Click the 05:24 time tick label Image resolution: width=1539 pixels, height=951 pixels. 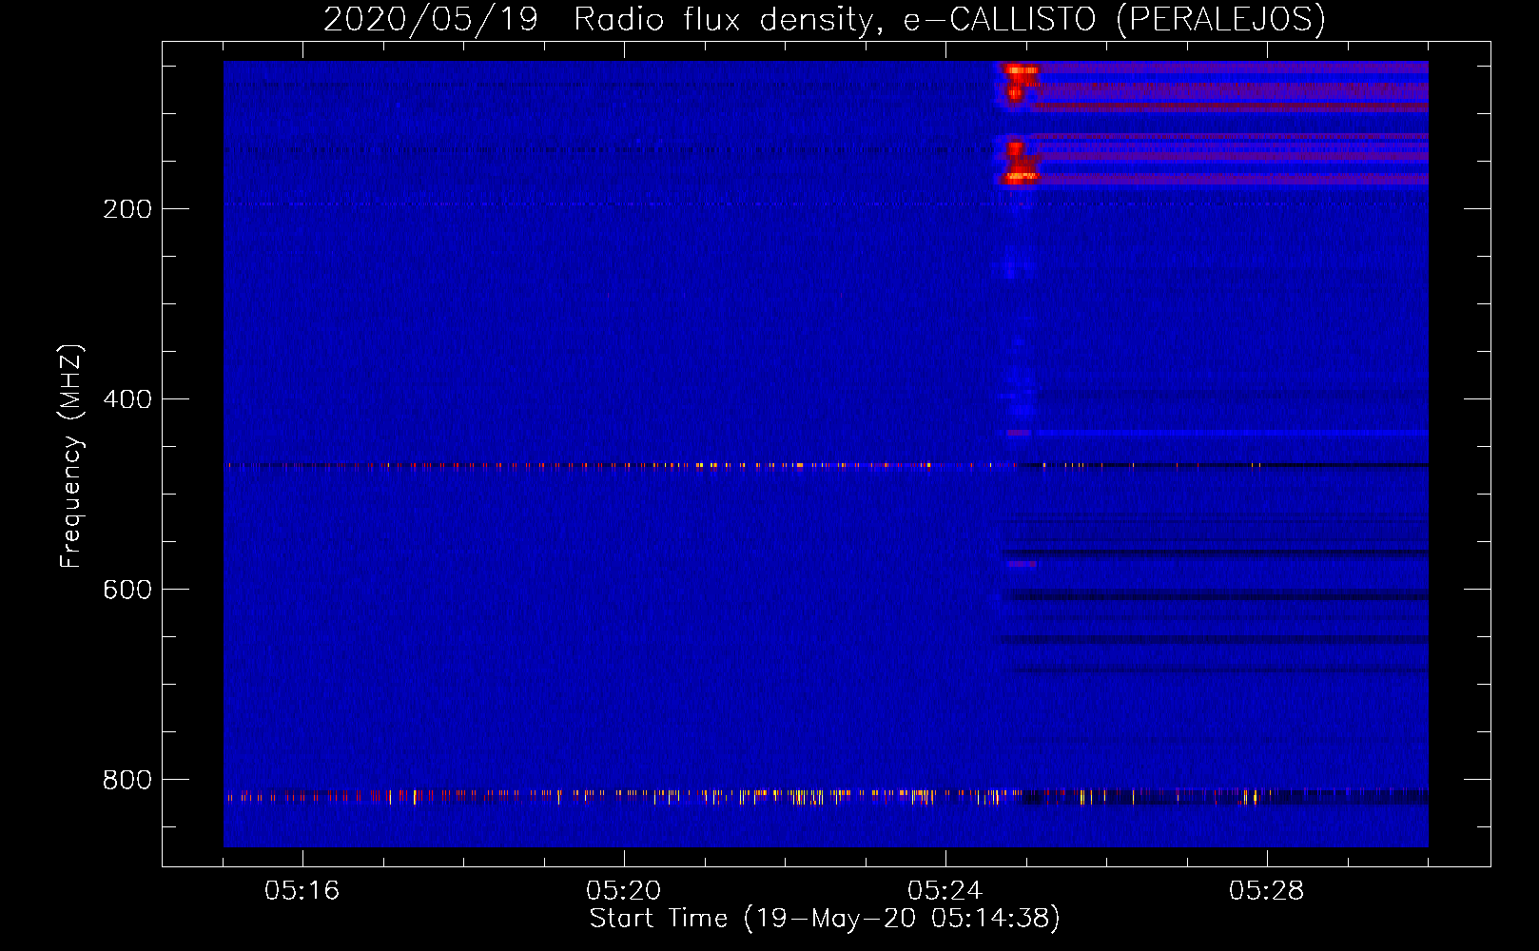pyautogui.click(x=945, y=891)
